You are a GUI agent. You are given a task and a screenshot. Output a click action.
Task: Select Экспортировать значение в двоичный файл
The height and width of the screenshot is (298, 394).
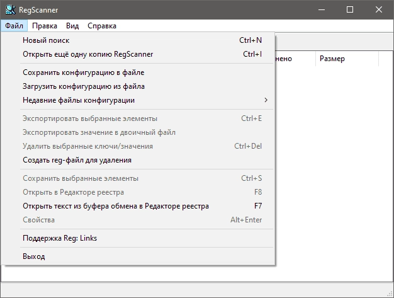pyautogui.click(x=137, y=132)
